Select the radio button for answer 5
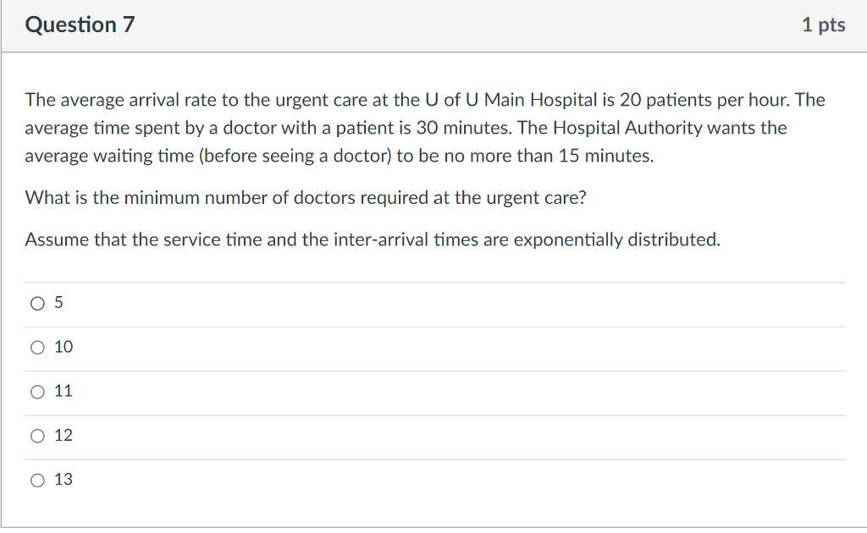 pos(37,302)
